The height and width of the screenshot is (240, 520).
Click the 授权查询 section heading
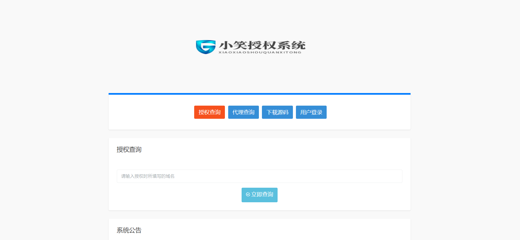point(129,150)
